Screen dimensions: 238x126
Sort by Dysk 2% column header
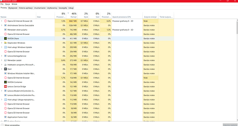tap(83, 15)
